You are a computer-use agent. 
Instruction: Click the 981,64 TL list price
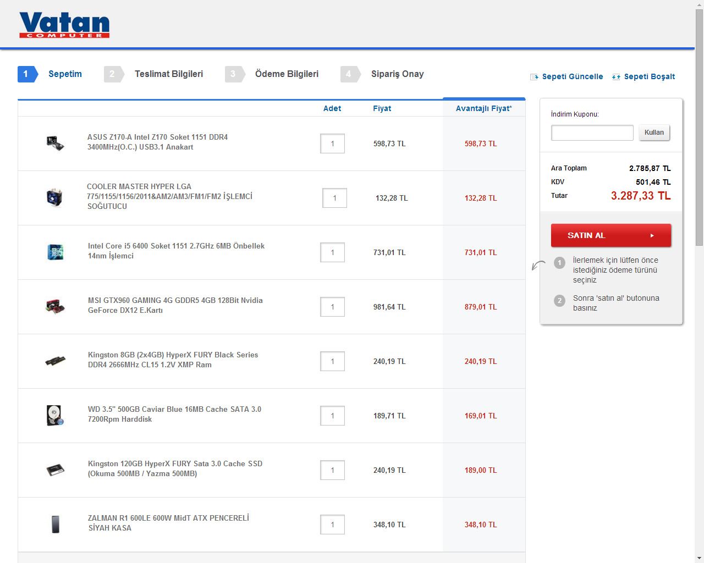(389, 307)
